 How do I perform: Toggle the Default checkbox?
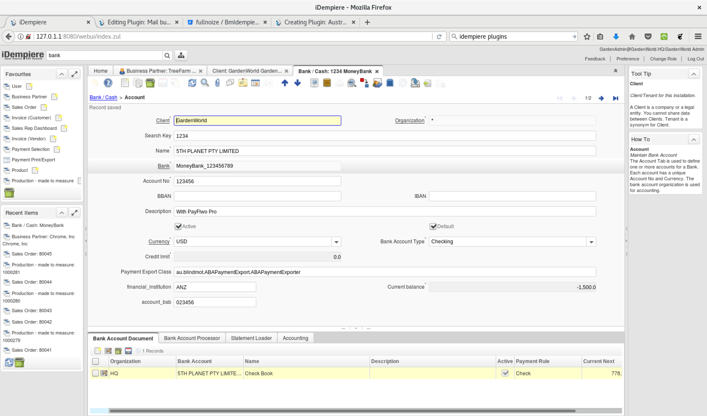click(x=433, y=227)
